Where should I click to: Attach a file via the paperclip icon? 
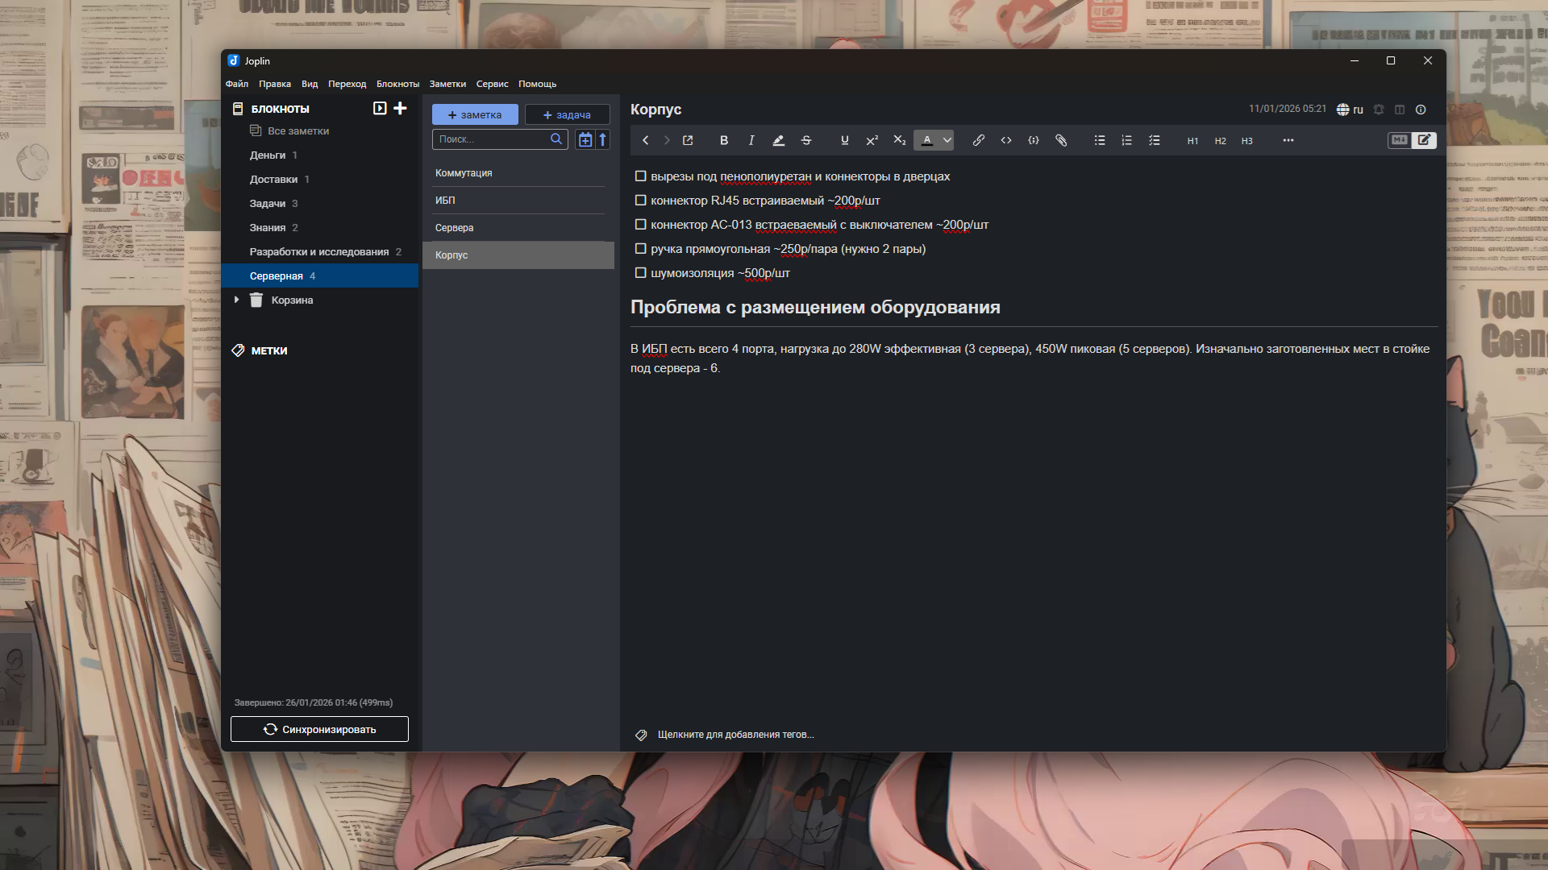[1061, 139]
